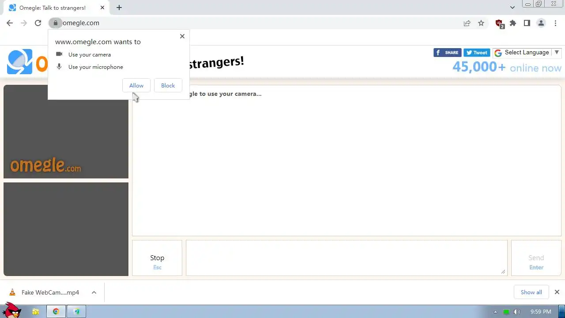Click the Omegle logo icon
The image size is (565, 318).
[19, 62]
